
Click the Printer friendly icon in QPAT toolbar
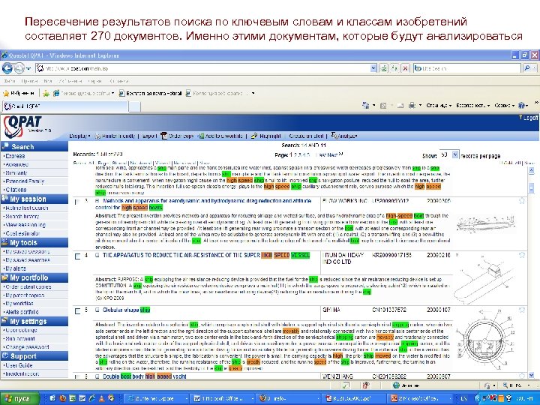click(x=97, y=136)
